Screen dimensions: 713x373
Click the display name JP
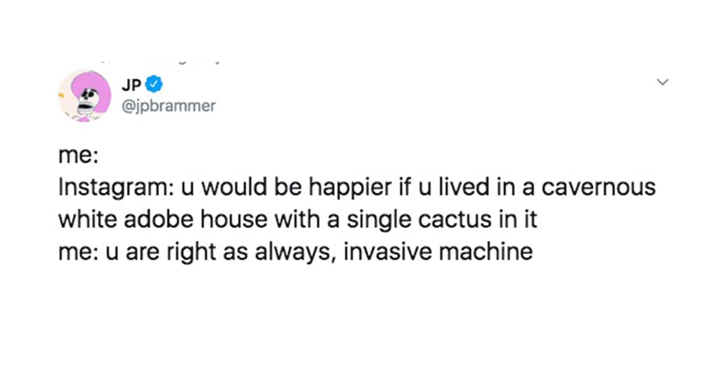click(134, 86)
